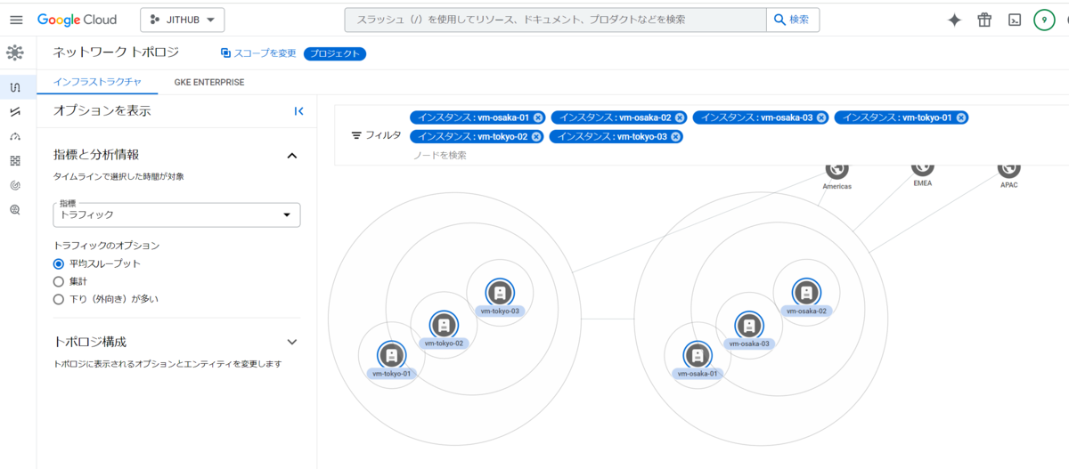Collapse the options panel with arrow icon
This screenshot has height=469, width=1069.
(x=298, y=111)
